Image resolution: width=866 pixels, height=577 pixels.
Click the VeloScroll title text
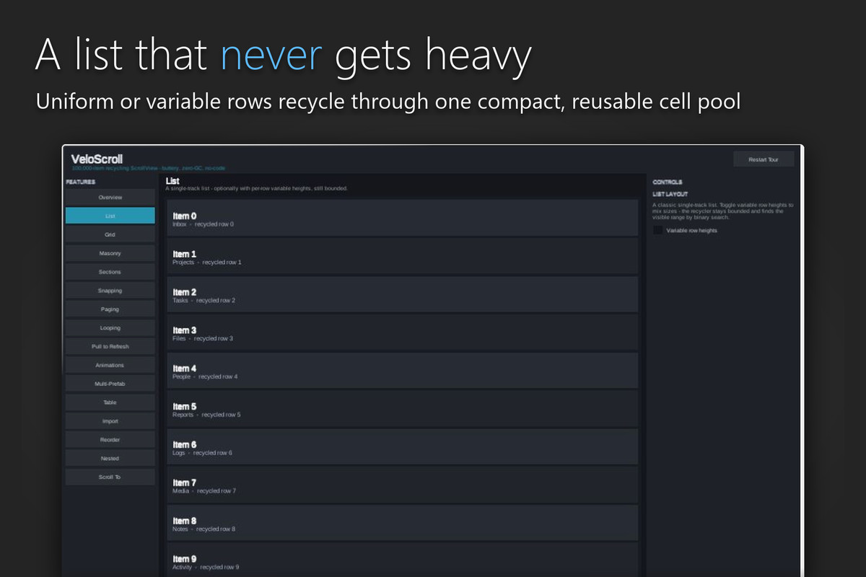[x=97, y=159]
